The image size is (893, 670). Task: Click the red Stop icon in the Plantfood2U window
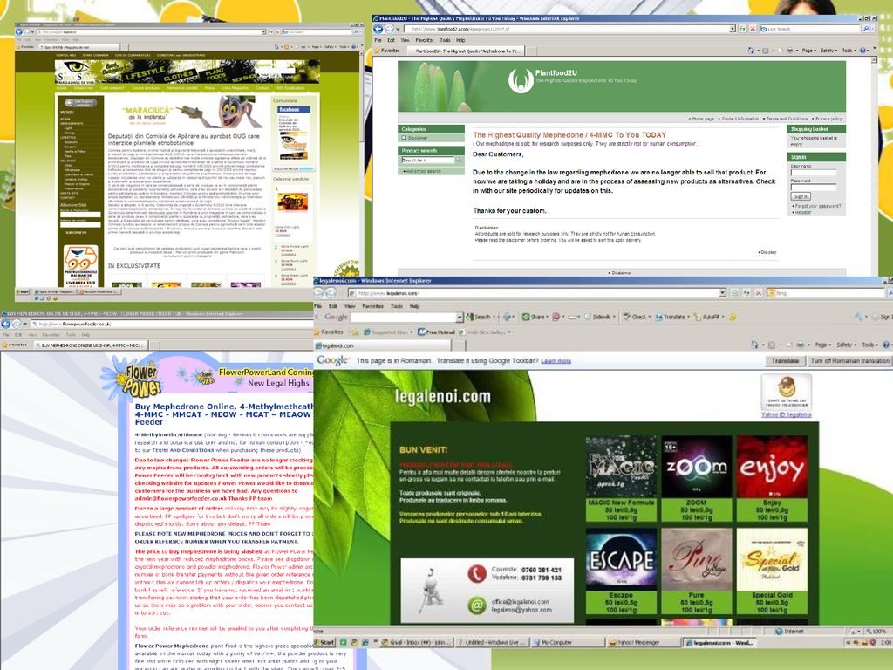pyautogui.click(x=753, y=29)
